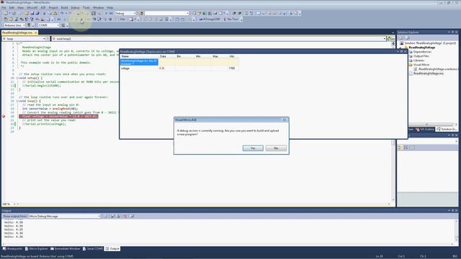Click the Hits column header in Expressions
This screenshot has width=461, height=259.
point(232,56)
